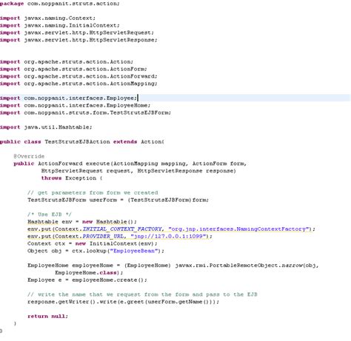351x341 pixels.
Task: Click import javax.naming.InitialContext line
Action: click(x=60, y=25)
